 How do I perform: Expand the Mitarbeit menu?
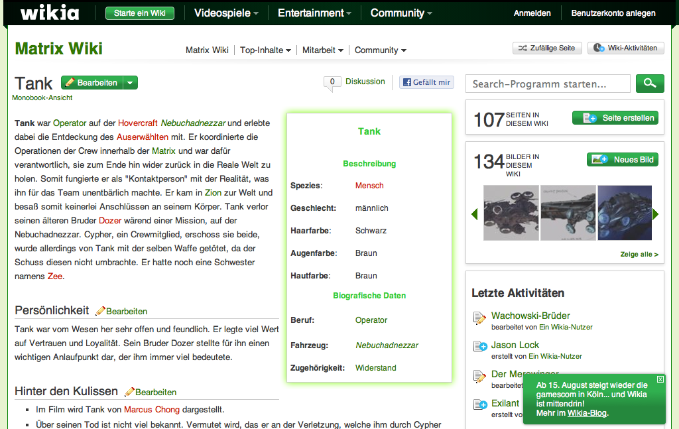pos(323,50)
